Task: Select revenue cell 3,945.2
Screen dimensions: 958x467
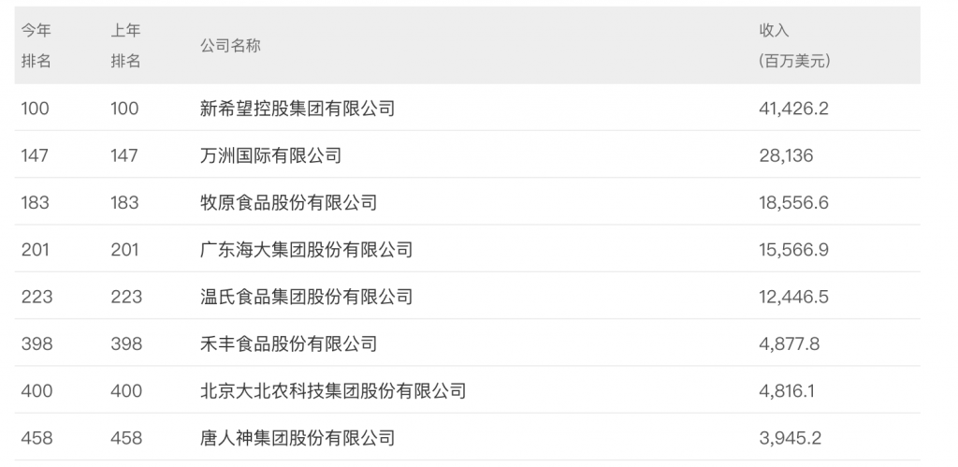Action: [790, 438]
